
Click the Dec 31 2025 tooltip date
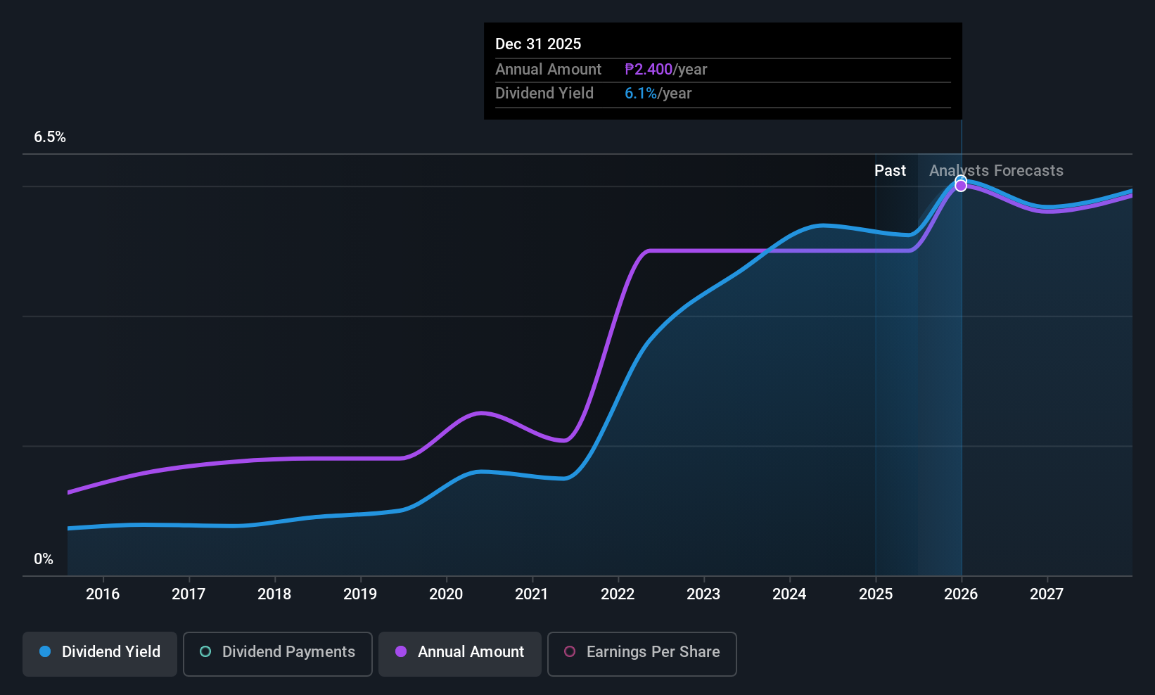[x=538, y=44]
